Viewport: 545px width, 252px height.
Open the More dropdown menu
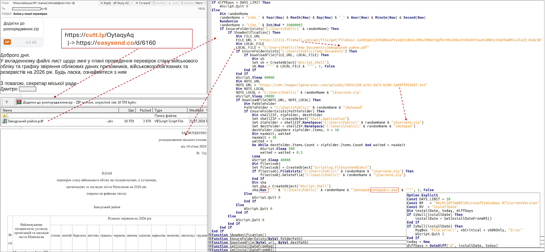pyautogui.click(x=200, y=3)
